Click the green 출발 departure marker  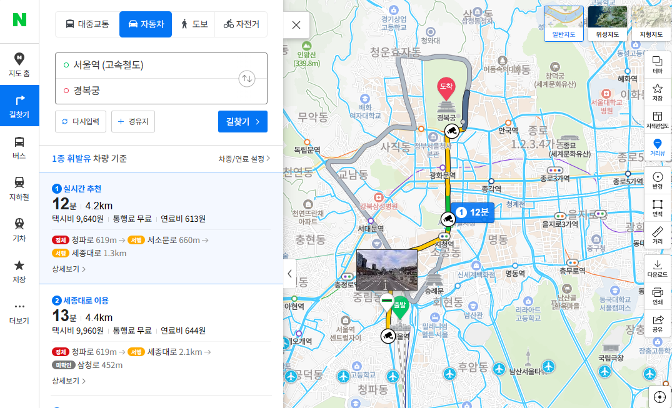pyautogui.click(x=400, y=307)
